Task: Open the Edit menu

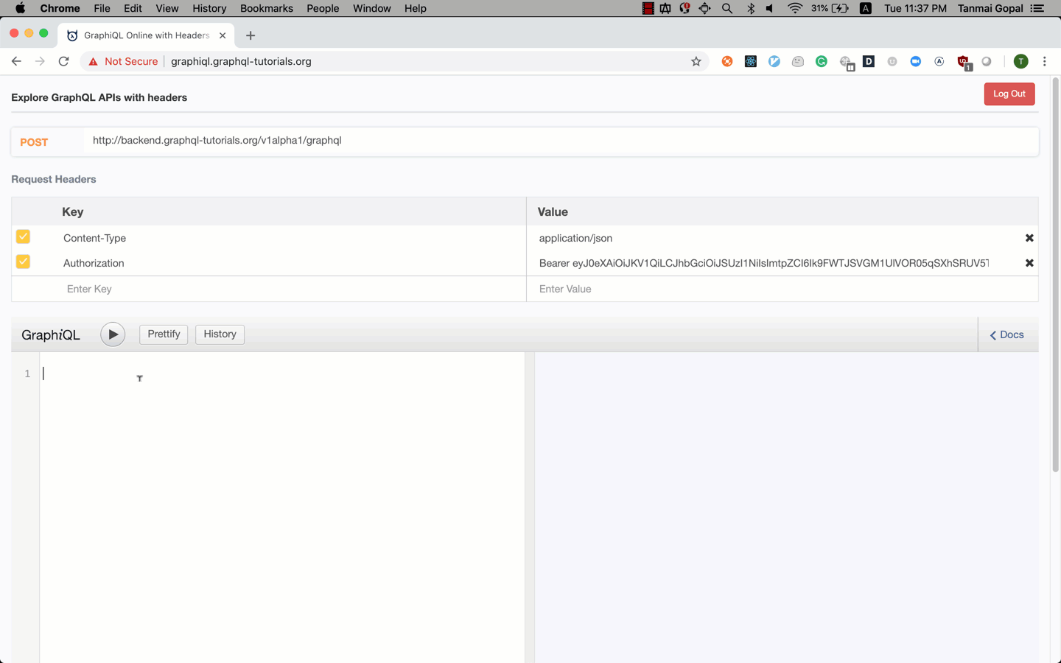Action: tap(133, 8)
